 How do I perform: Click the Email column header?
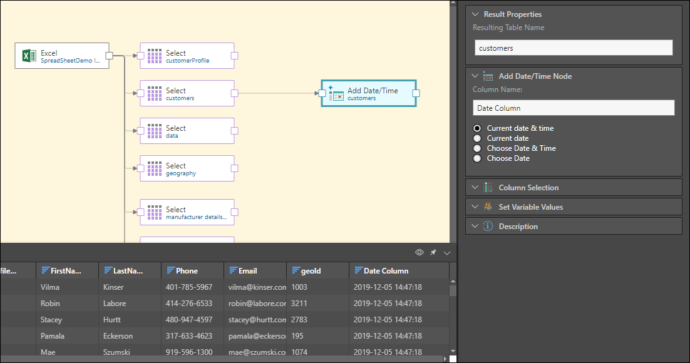pos(247,271)
